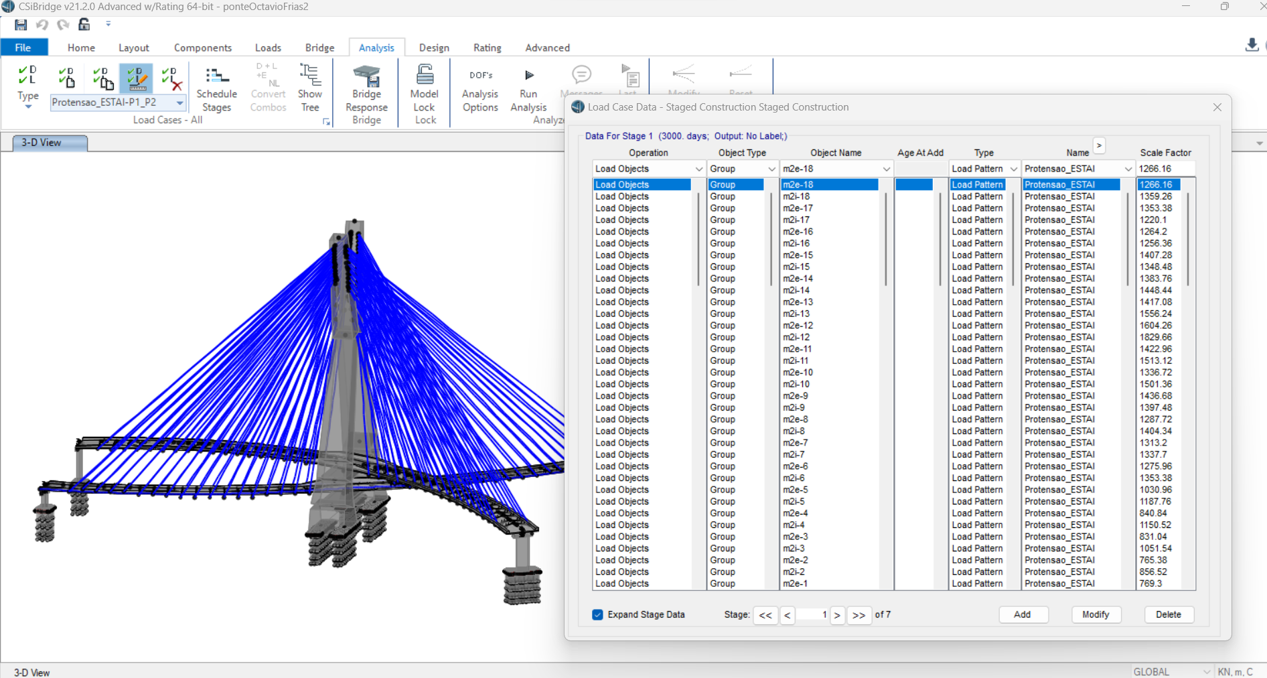The height and width of the screenshot is (678, 1267).
Task: Open the Operation dropdown showing Load Objects
Action: pos(698,168)
